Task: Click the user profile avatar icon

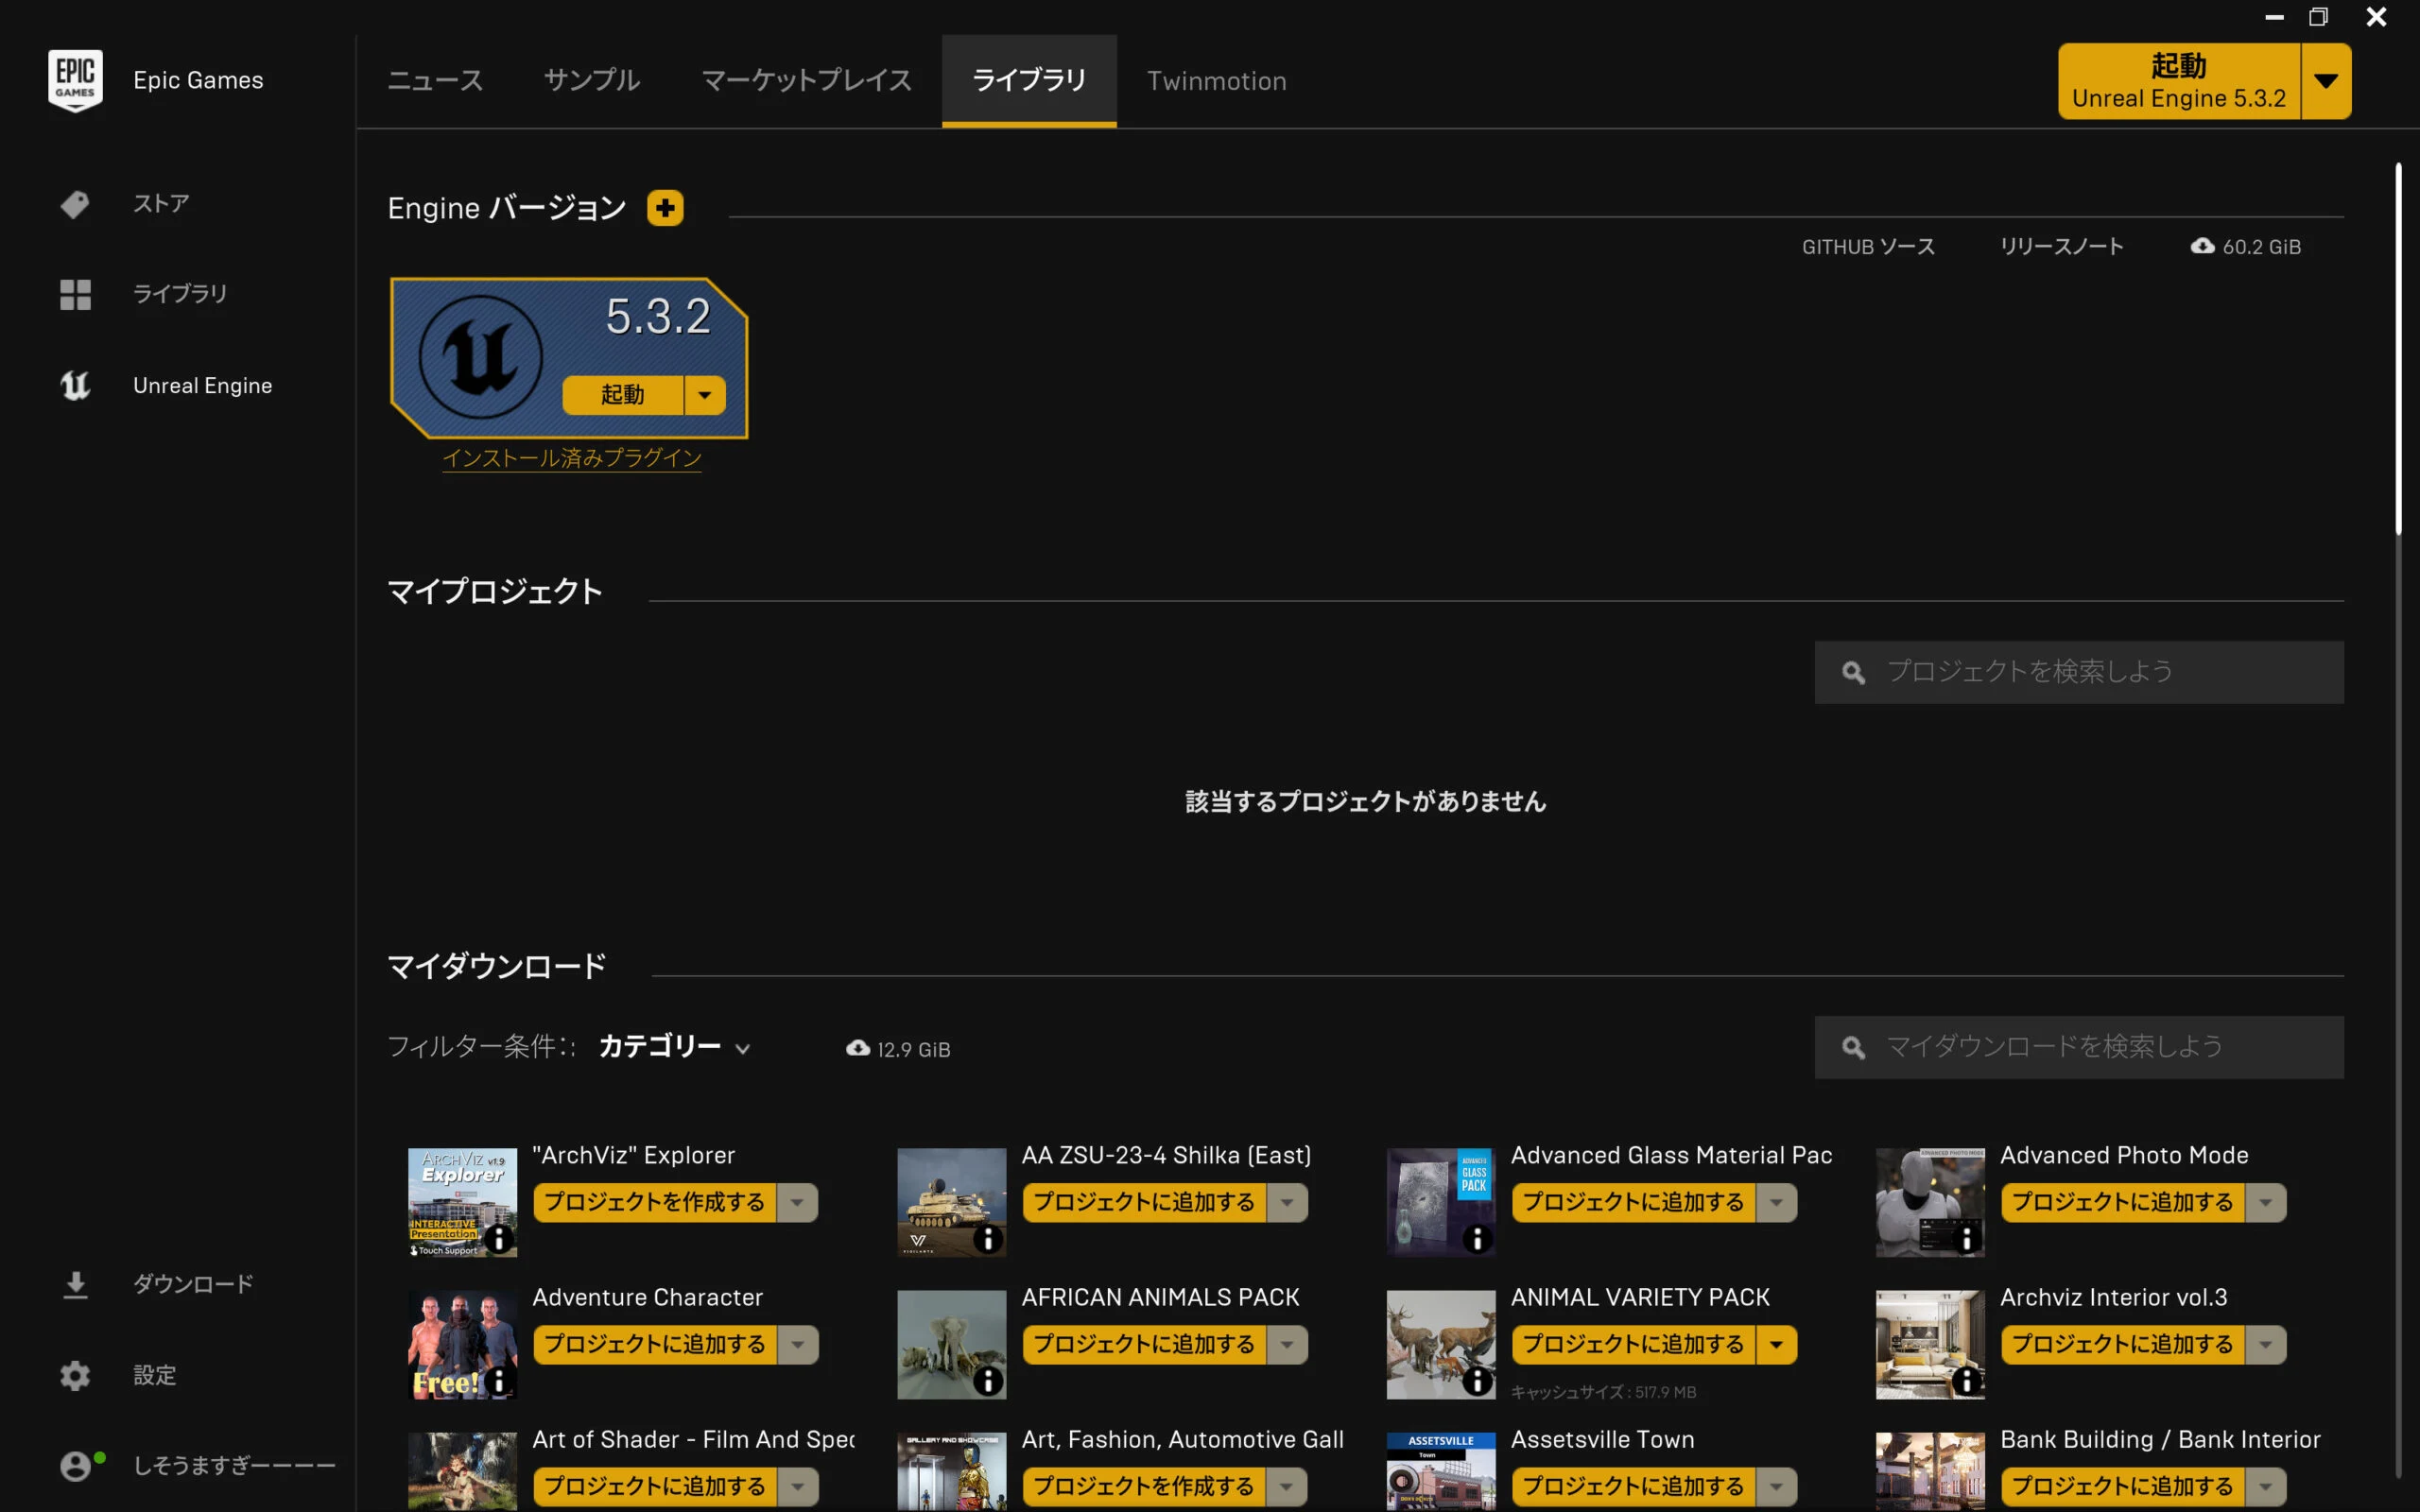Action: click(x=75, y=1466)
